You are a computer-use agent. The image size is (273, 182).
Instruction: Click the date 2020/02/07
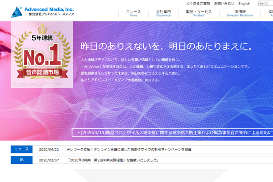click(49, 160)
